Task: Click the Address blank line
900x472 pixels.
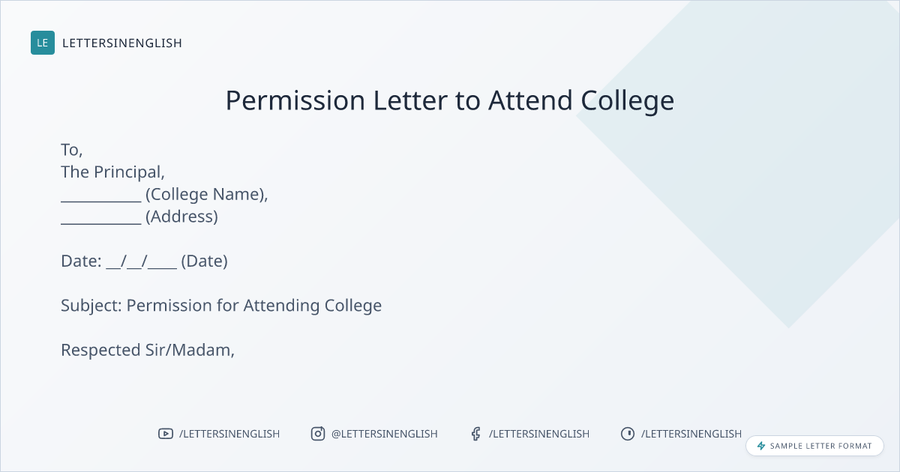Action: 101,219
